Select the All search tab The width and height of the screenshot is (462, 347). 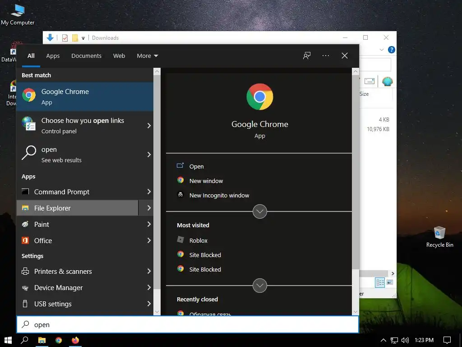31,56
